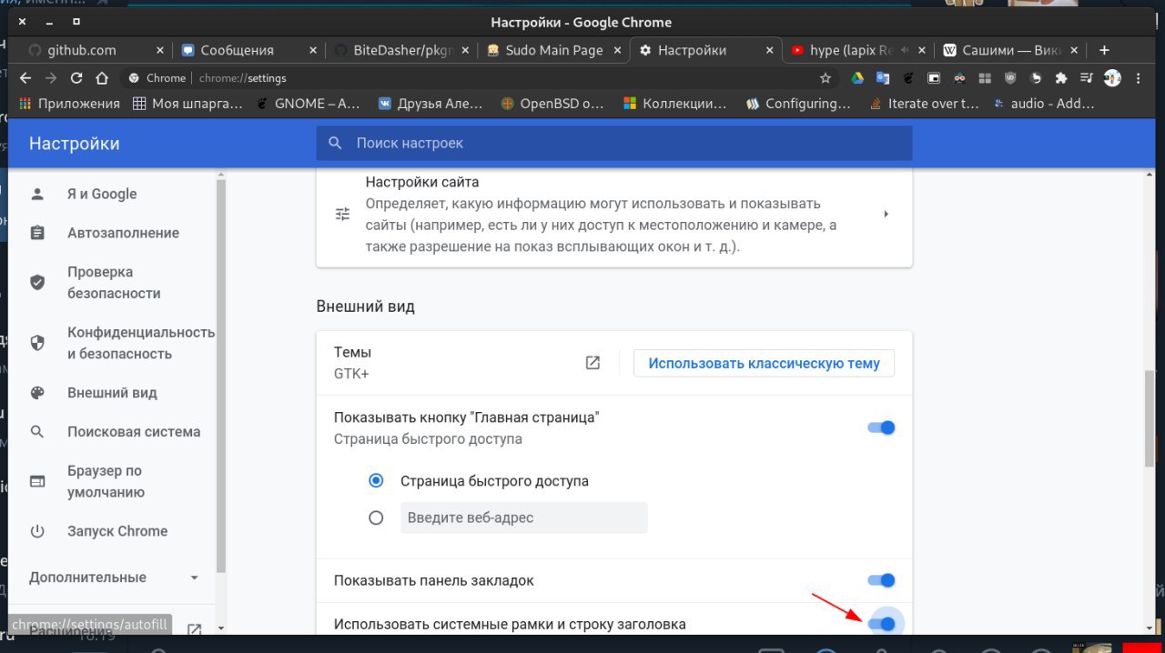Viewport: 1165px width, 653px height.
Task: Close the Сообщения tab
Action: (x=313, y=50)
